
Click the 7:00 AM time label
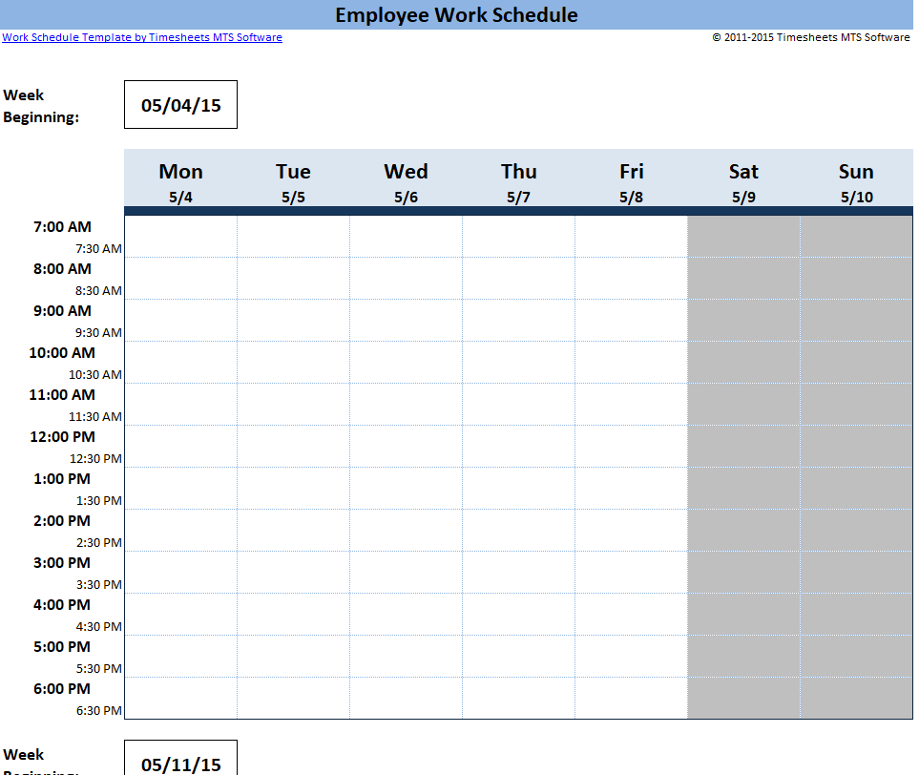[x=62, y=227]
